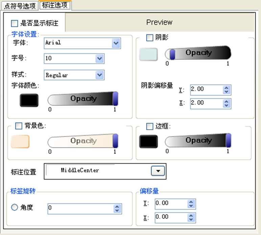
Task: Click the 偏移量 X value field
Action: click(171, 217)
